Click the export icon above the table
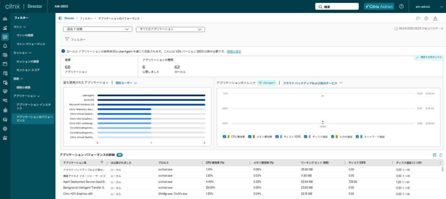The height and width of the screenshot is (199, 446). pyautogui.click(x=441, y=155)
